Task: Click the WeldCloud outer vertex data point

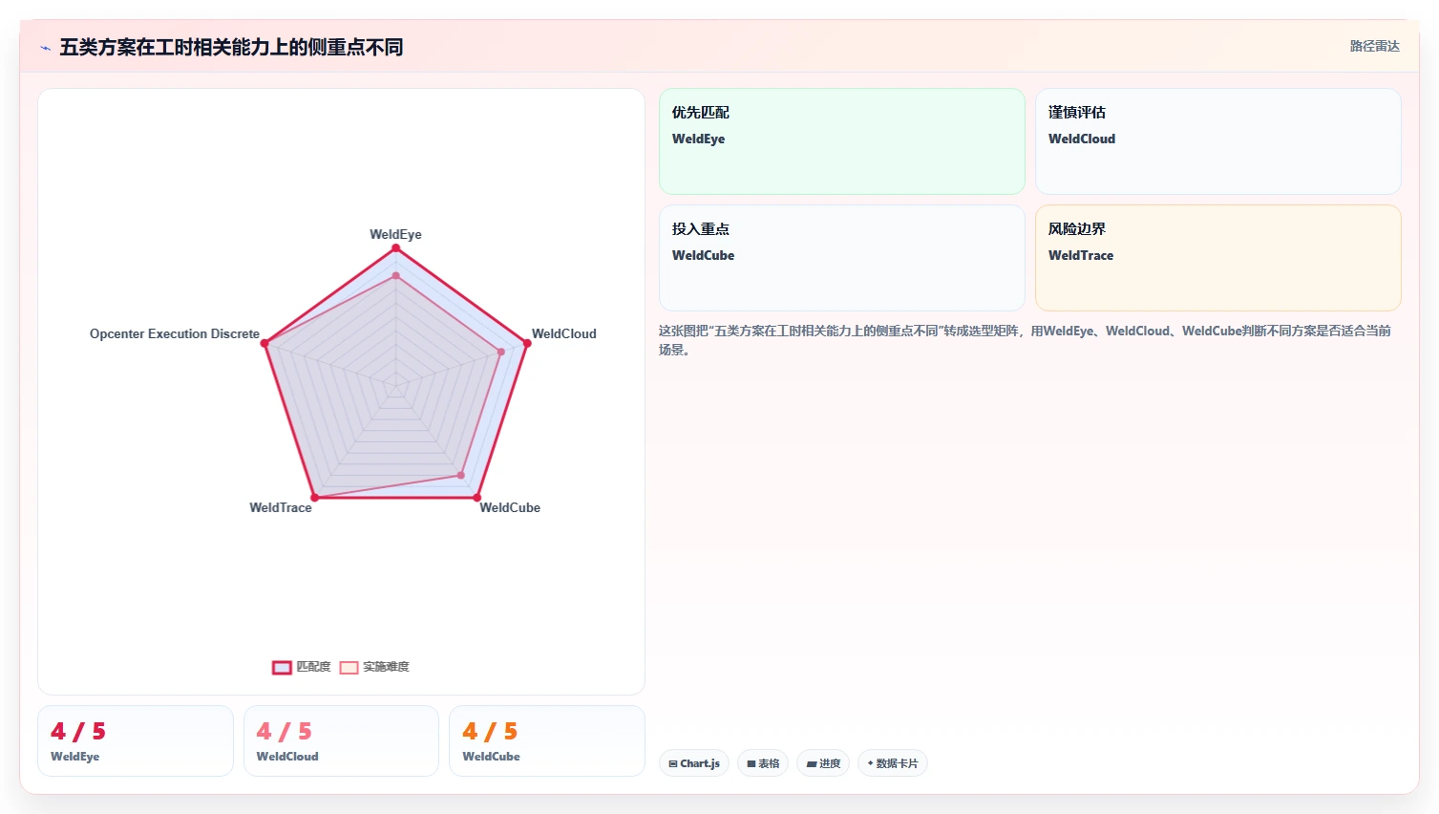Action: tap(526, 343)
